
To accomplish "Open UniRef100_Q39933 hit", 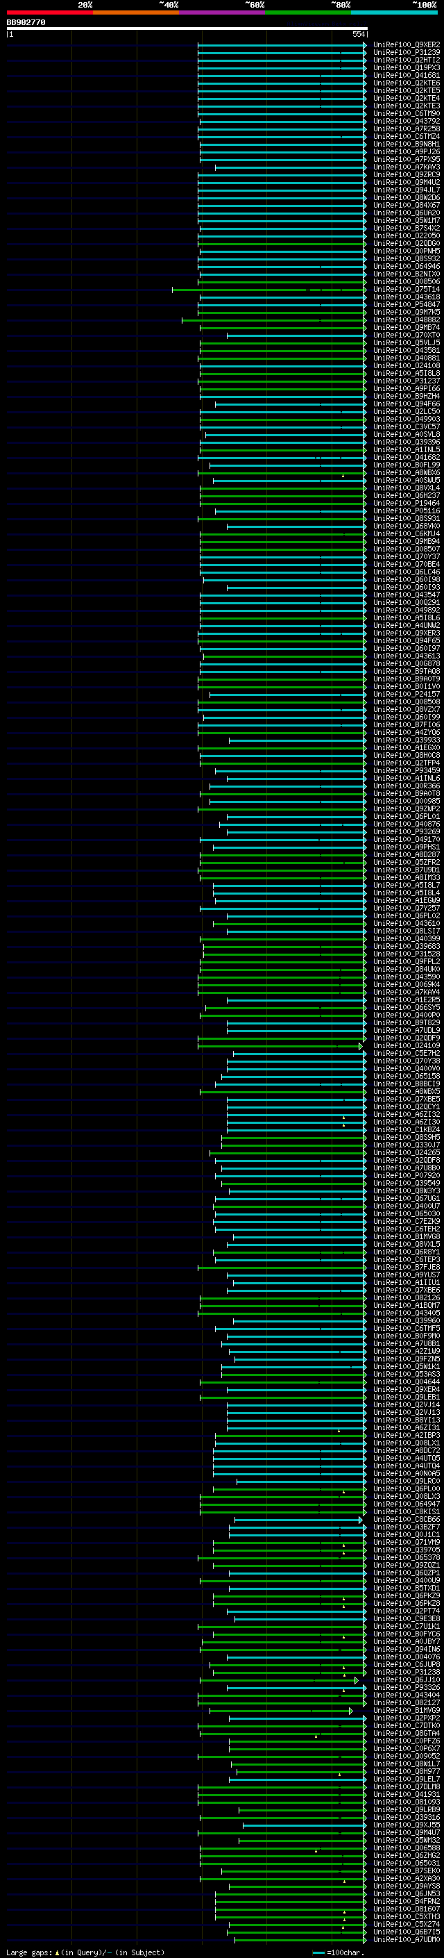I will click(406, 740).
